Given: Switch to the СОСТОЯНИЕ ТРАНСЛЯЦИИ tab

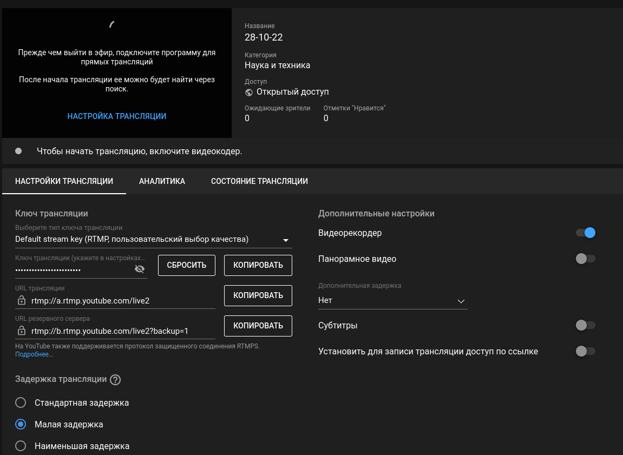Looking at the screenshot, I should tap(259, 181).
